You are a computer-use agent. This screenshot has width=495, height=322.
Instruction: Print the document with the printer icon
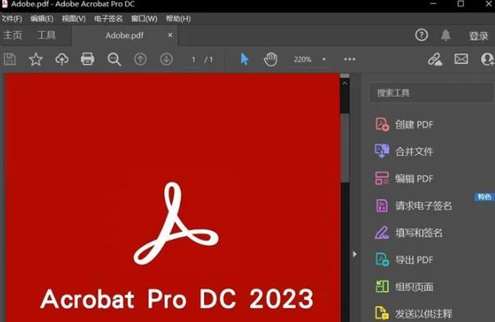pos(88,59)
